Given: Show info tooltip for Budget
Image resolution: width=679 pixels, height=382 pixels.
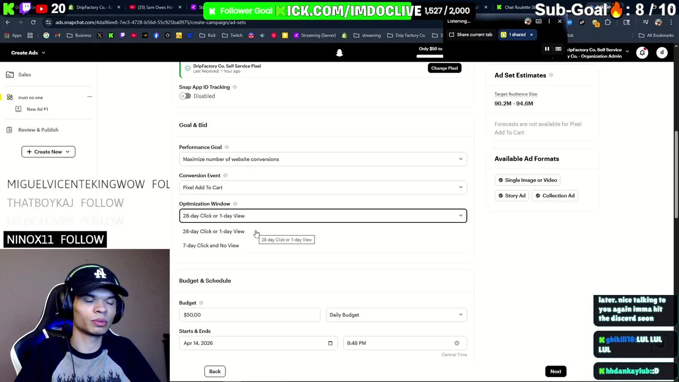Looking at the screenshot, I should 201,303.
